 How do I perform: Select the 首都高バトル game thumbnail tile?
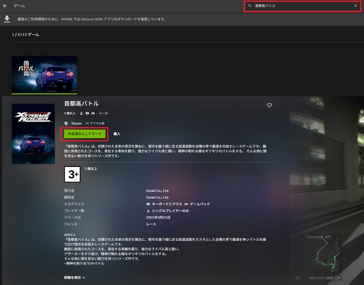pos(45,75)
